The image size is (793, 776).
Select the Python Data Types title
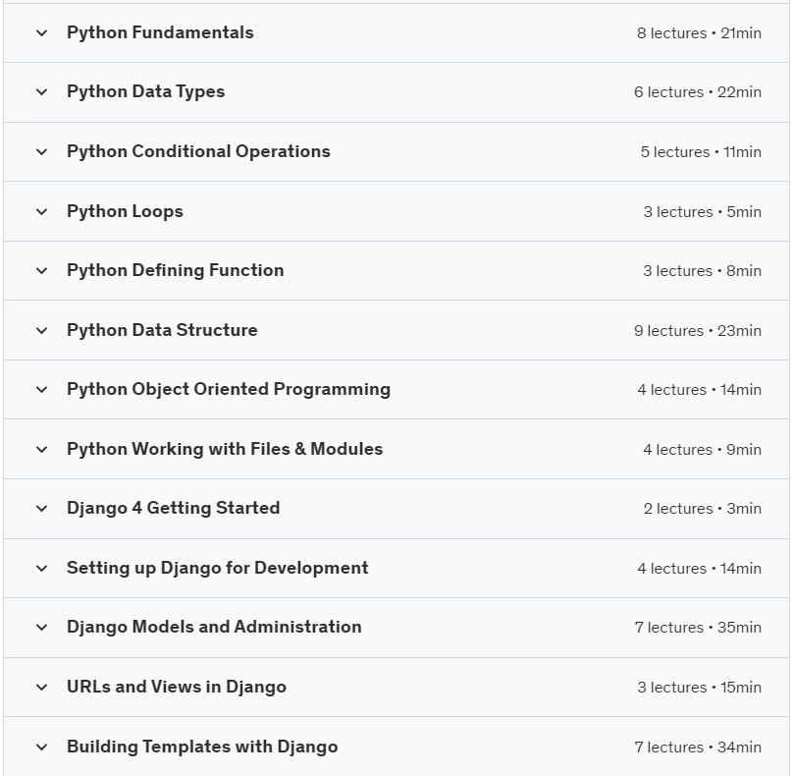point(145,92)
